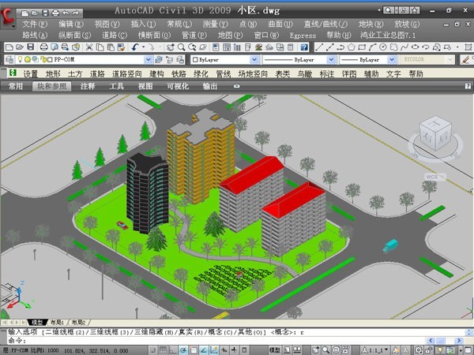
Task: Click the PP-COM layer color swatch
Action: [x=50, y=60]
